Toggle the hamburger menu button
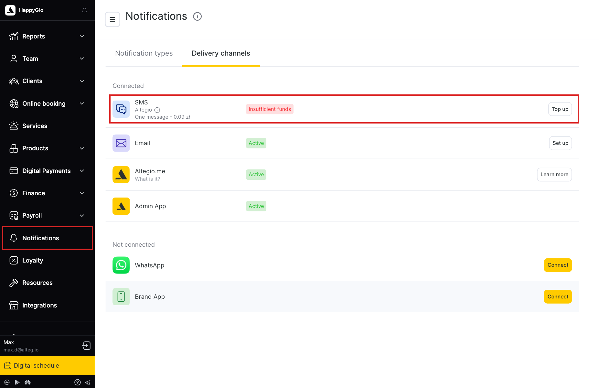The width and height of the screenshot is (599, 388). [112, 19]
